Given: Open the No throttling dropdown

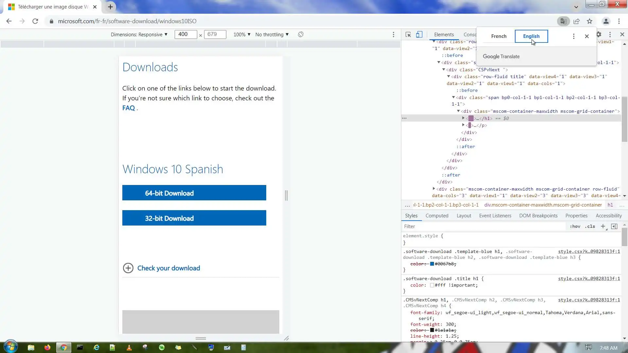Looking at the screenshot, I should coord(272,35).
